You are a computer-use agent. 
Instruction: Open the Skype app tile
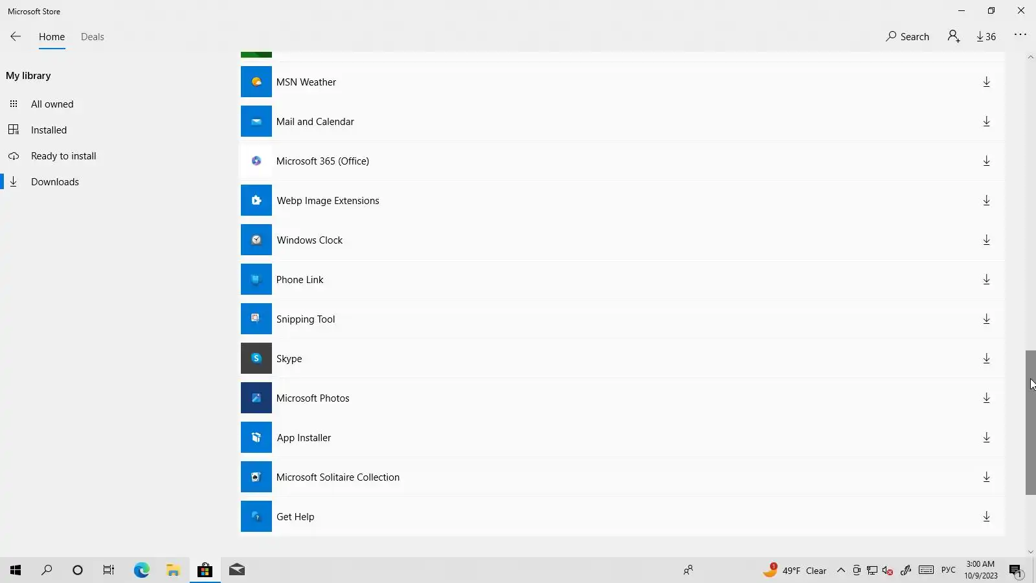(x=256, y=359)
